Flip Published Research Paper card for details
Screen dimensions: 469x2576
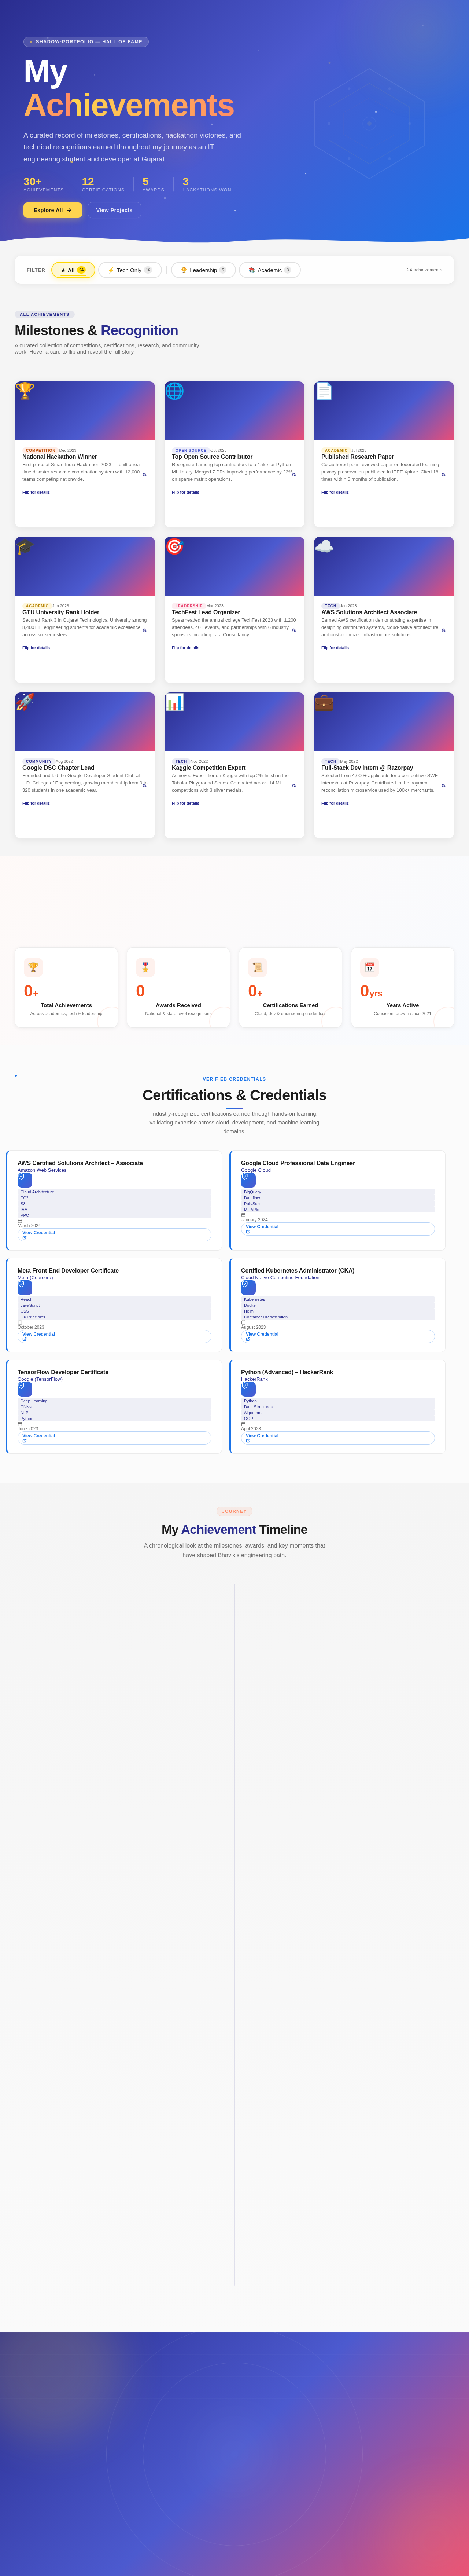pos(335,492)
